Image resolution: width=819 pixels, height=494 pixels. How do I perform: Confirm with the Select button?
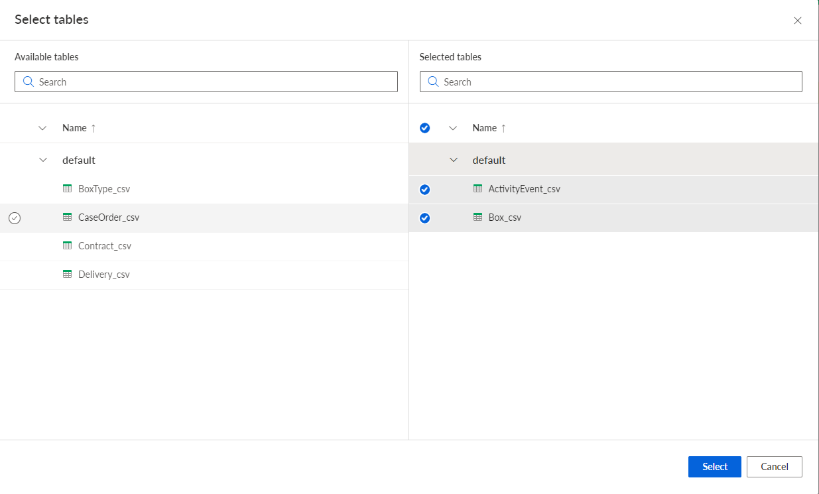(715, 467)
